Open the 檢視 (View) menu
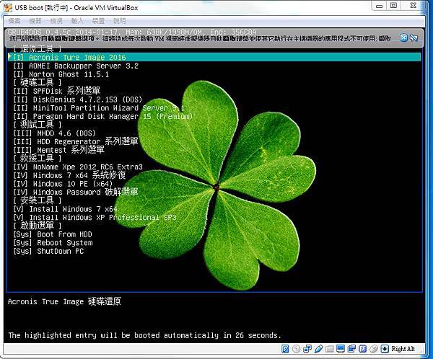Viewport: 433px width, 359px height. click(x=56, y=21)
